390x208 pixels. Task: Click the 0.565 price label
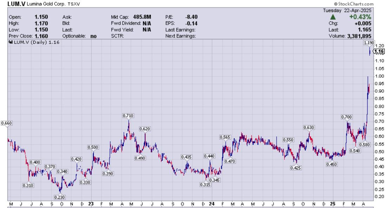tap(225, 137)
